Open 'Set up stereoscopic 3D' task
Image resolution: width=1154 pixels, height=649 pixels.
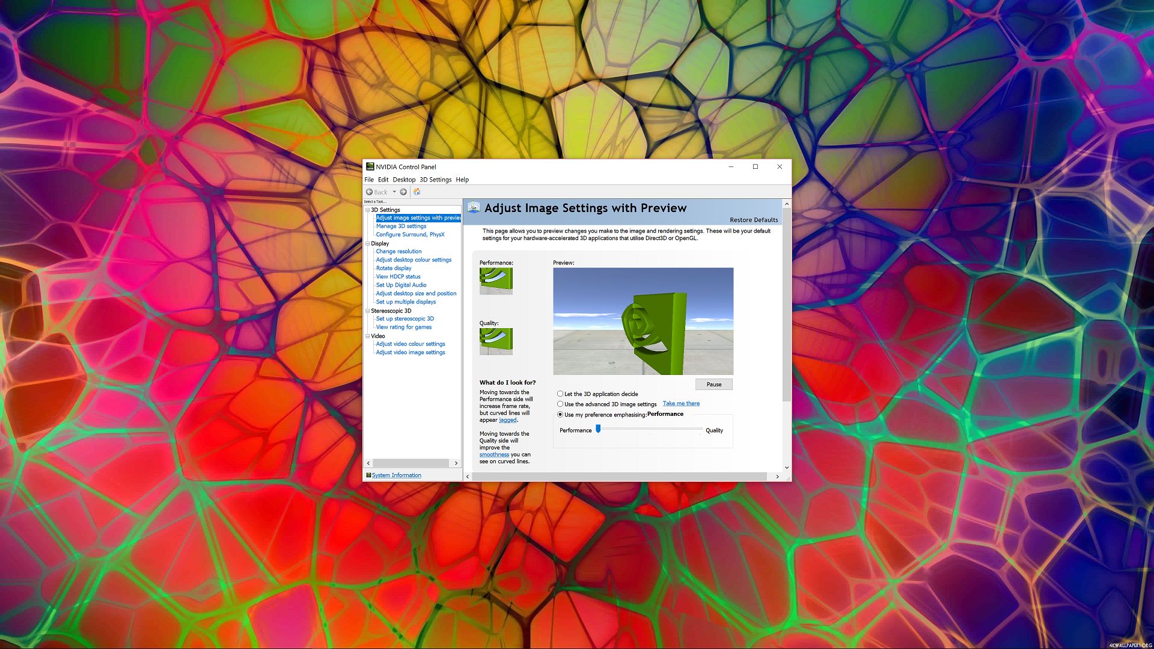pos(405,319)
